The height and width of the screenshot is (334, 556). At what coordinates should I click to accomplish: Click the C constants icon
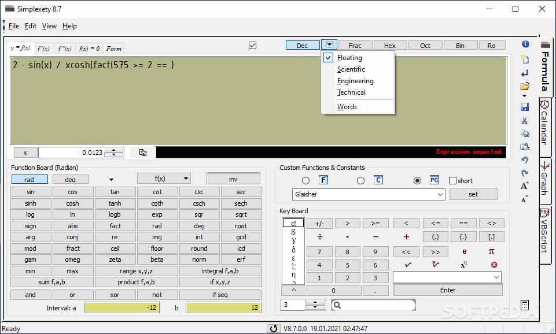point(378,180)
